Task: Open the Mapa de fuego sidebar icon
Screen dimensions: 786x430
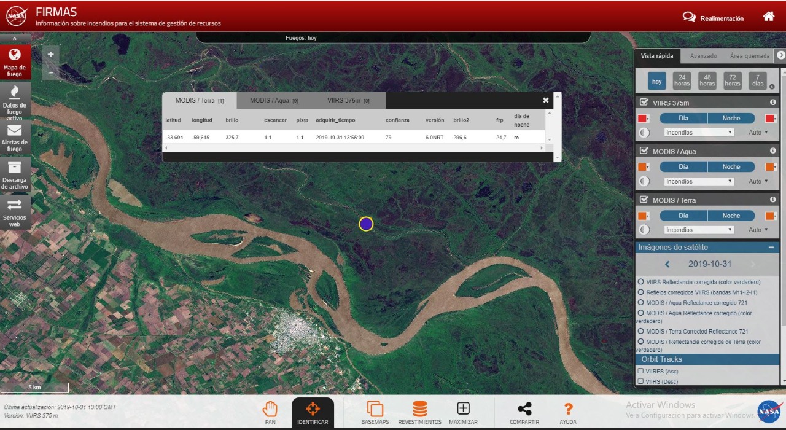Action: coord(15,61)
